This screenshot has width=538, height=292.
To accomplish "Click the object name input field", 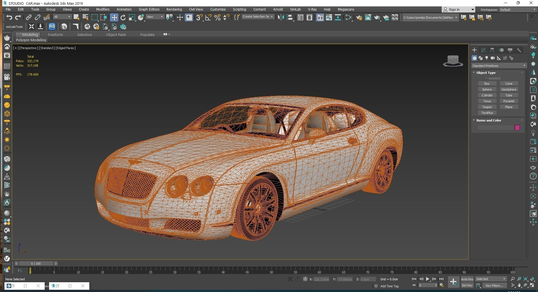I will [x=495, y=128].
